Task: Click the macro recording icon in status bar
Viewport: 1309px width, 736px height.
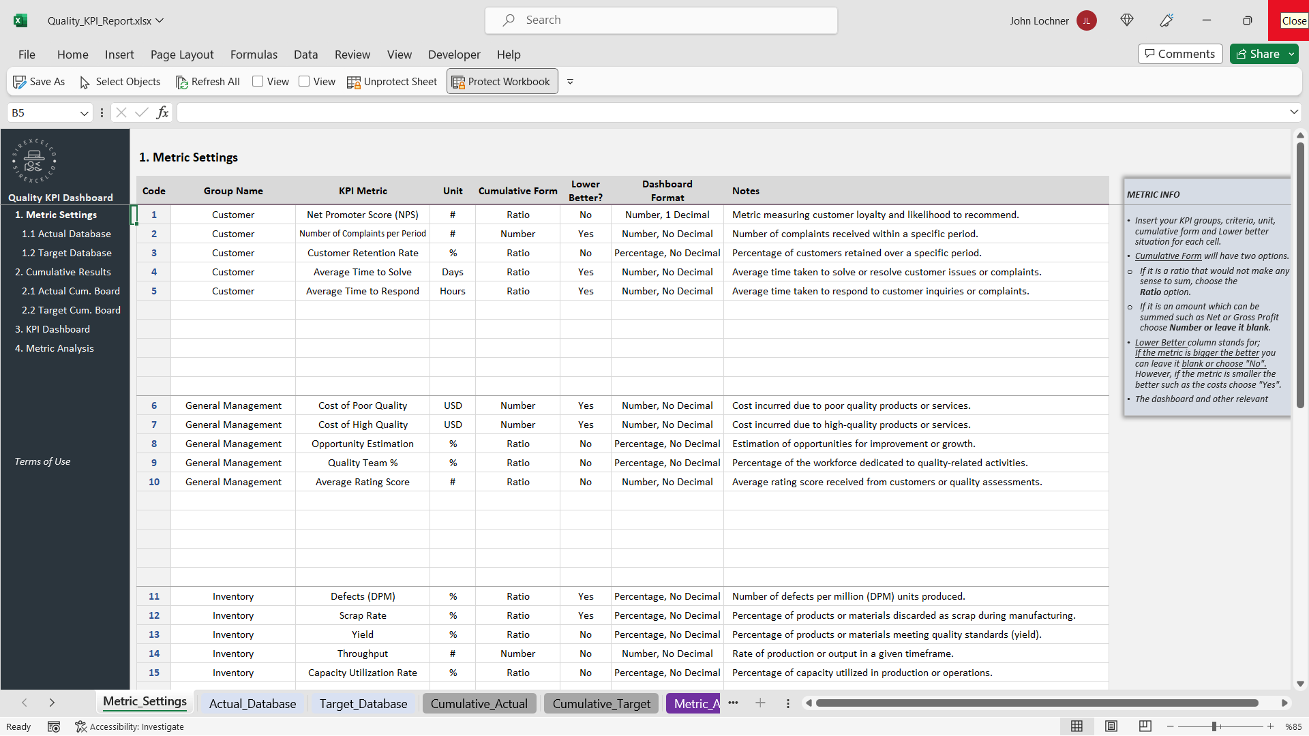Action: [54, 726]
